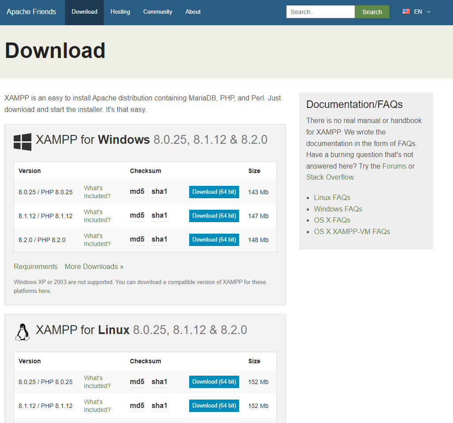Click Download (64 bit) for PHP 8.1.12 Windows
453x423 pixels.
pyautogui.click(x=214, y=215)
